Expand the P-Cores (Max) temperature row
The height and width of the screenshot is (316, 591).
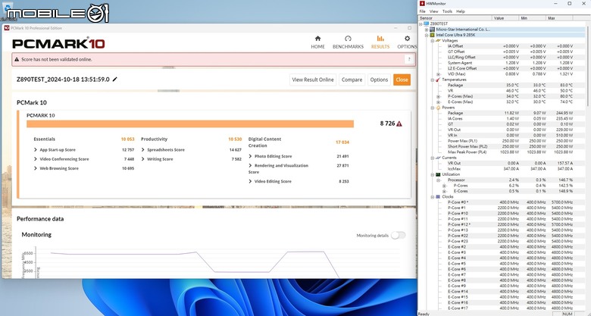point(439,96)
